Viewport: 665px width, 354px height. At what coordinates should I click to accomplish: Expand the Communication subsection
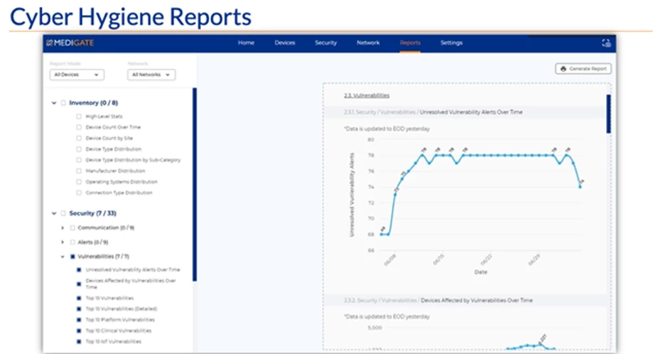tap(63, 227)
